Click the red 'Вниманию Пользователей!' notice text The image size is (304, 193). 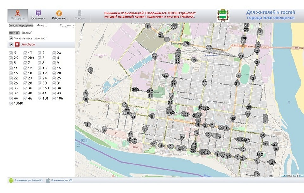tap(150, 15)
